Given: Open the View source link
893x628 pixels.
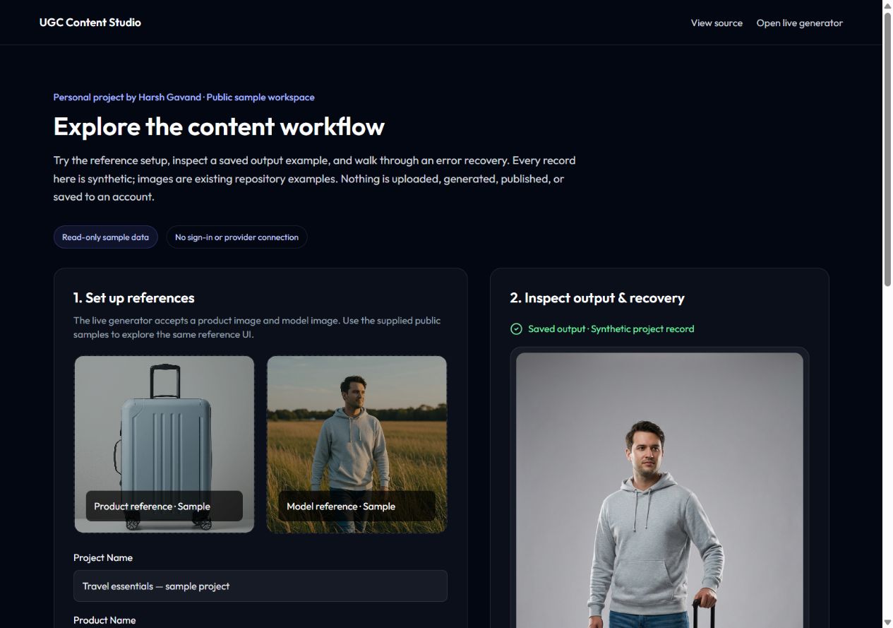Looking at the screenshot, I should pyautogui.click(x=717, y=23).
